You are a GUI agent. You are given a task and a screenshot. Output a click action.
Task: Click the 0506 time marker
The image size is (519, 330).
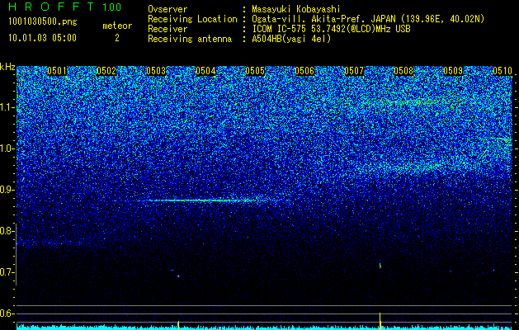[x=304, y=71]
